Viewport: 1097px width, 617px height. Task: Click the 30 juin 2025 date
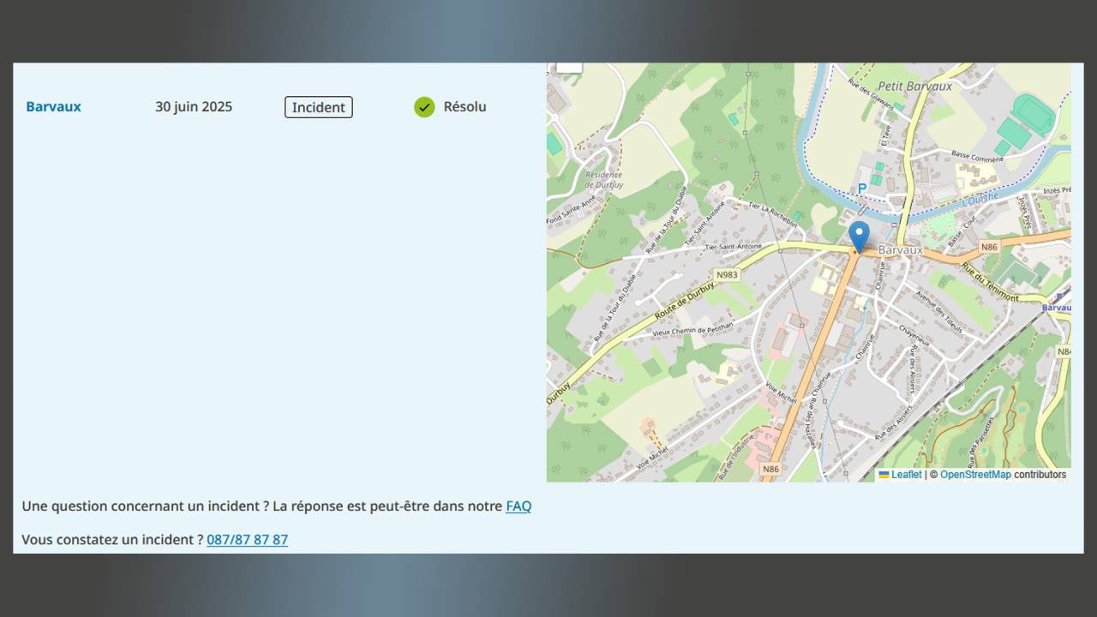[x=194, y=107]
